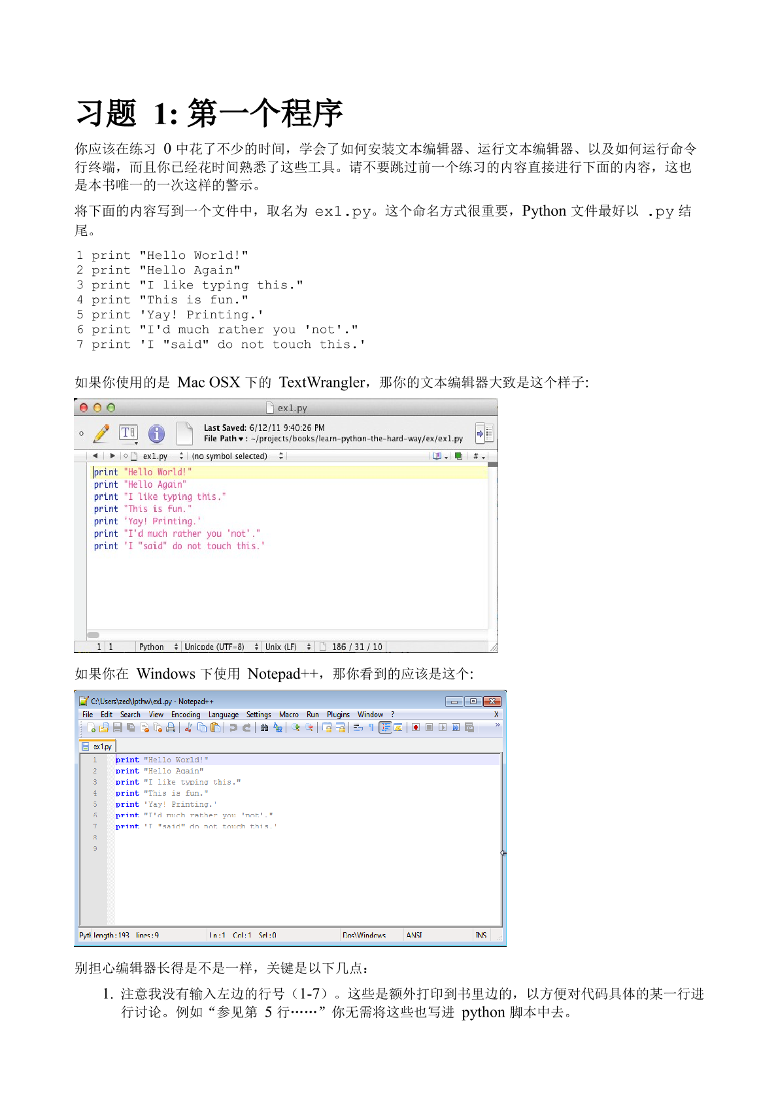Click the Start Recording macro icon
Screen dimensions: 778x1101
416,727
